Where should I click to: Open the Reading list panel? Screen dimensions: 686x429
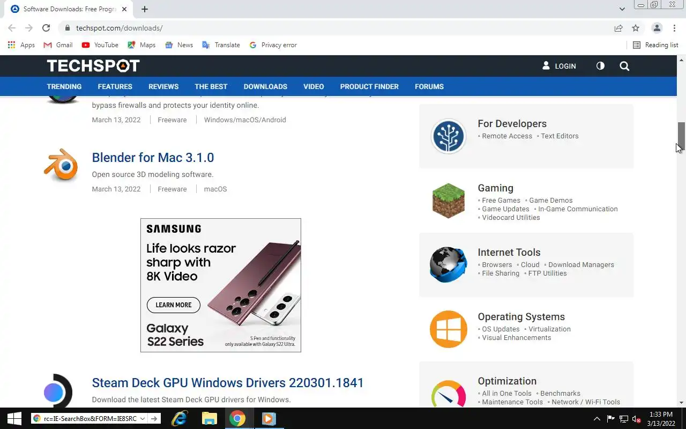point(655,45)
